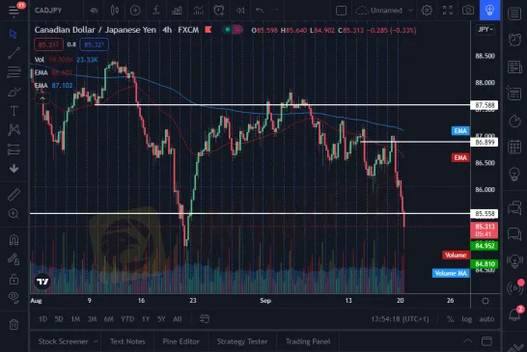
Task: Open the Pine Editor tab
Action: click(180, 341)
